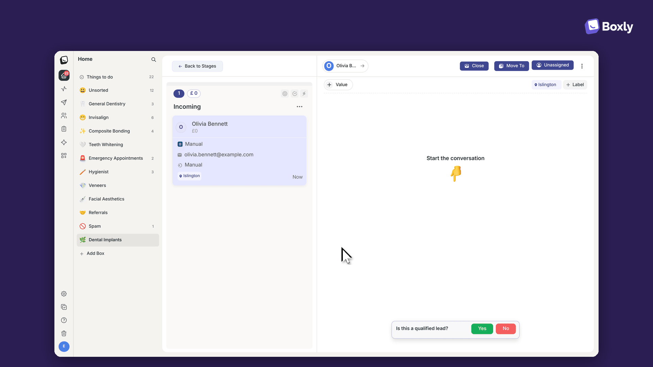This screenshot has height=367, width=653.
Task: Open the sparkle AI icon in sidebar
Action: [x=64, y=142]
